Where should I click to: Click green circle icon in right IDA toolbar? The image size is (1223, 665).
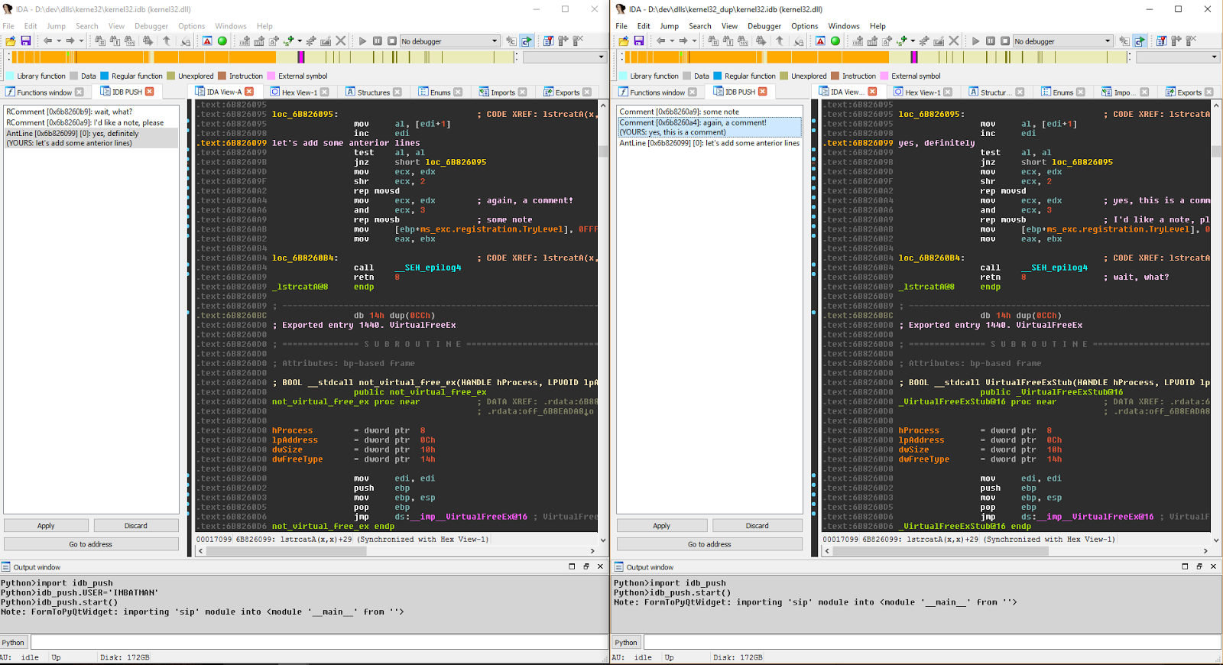[835, 41]
